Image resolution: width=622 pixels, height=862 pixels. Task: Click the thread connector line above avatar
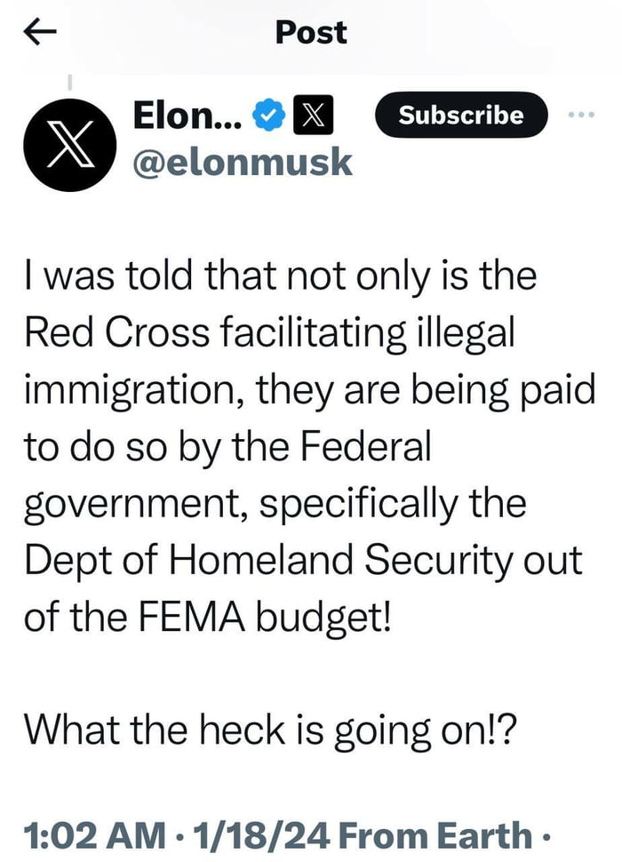click(x=69, y=84)
